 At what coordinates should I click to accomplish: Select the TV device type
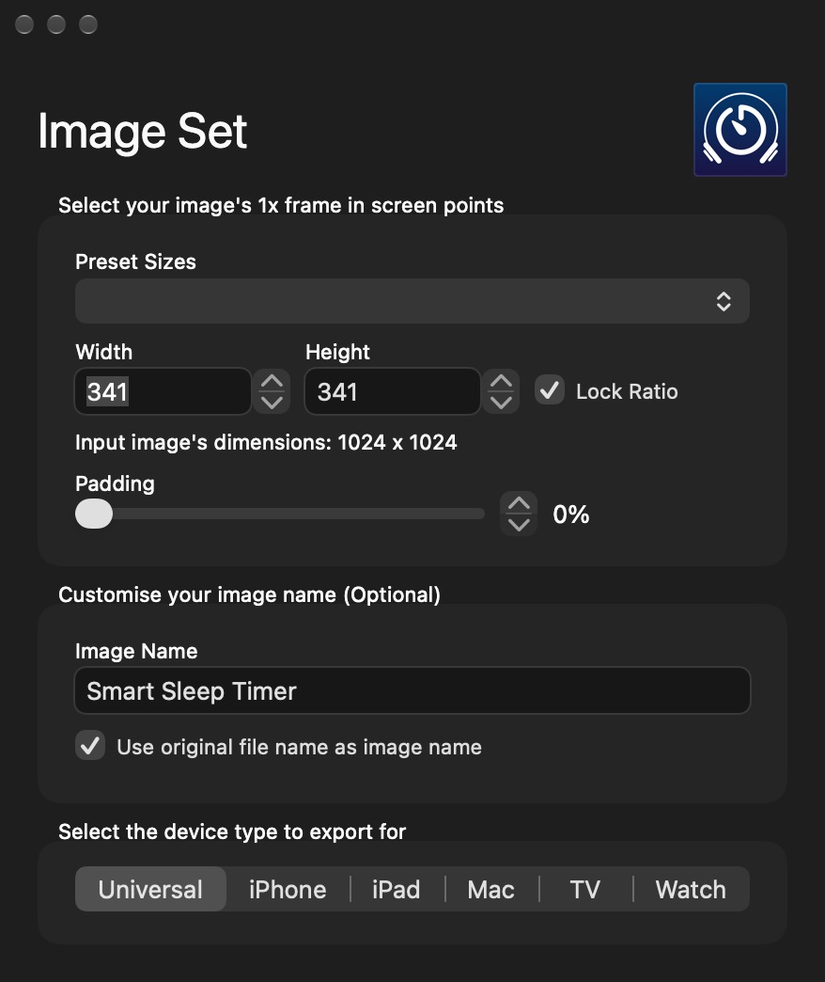click(x=585, y=889)
